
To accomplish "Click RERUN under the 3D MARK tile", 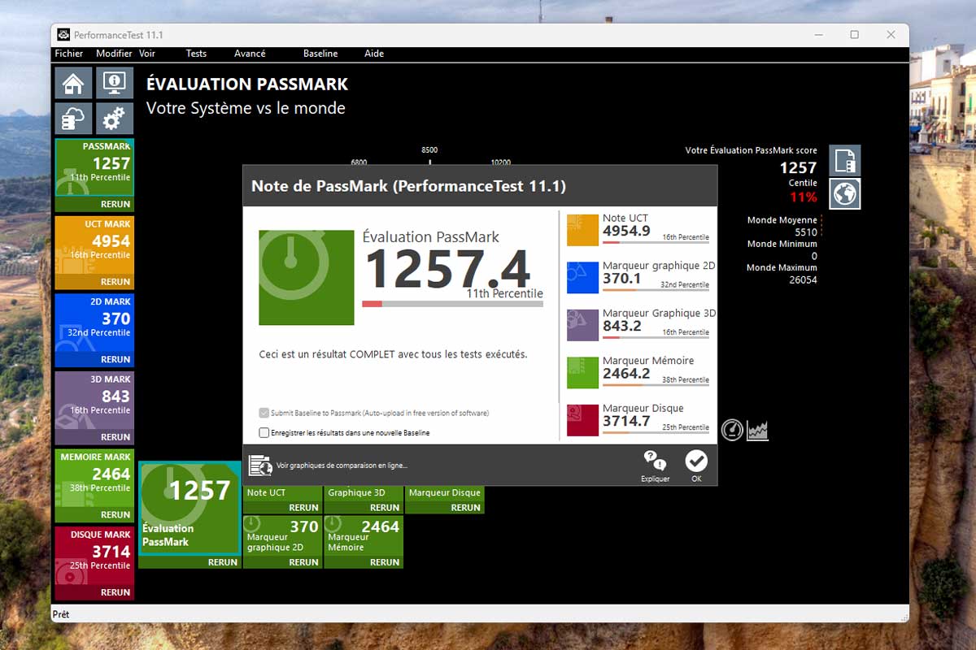I will point(115,437).
